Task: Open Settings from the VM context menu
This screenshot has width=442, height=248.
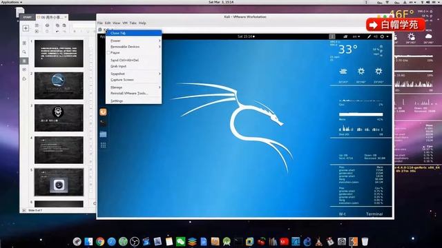Action: 133,101
